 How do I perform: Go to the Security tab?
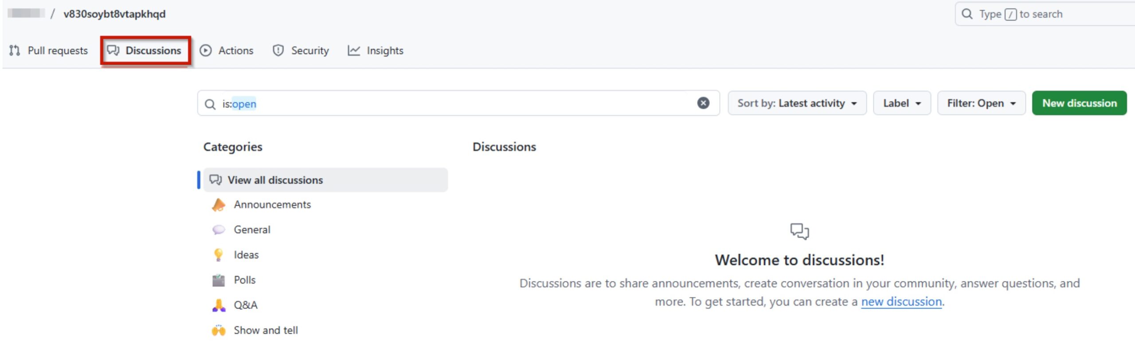(301, 51)
